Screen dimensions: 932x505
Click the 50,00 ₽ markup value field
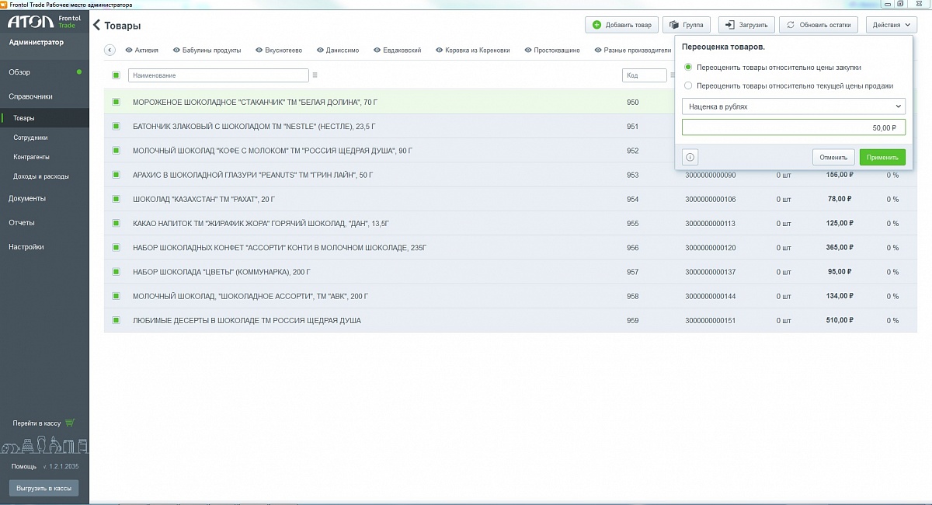point(794,128)
